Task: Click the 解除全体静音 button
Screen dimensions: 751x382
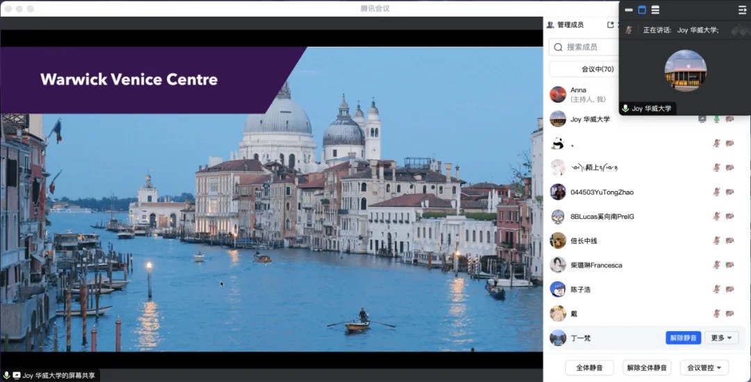Action: click(647, 367)
